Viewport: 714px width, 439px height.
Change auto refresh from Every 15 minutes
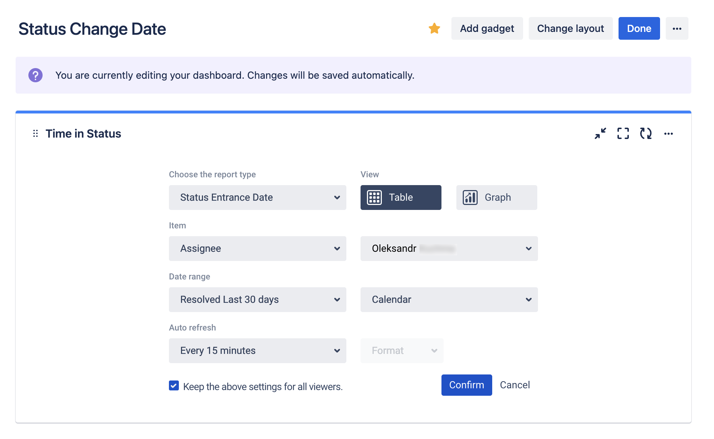tap(257, 351)
